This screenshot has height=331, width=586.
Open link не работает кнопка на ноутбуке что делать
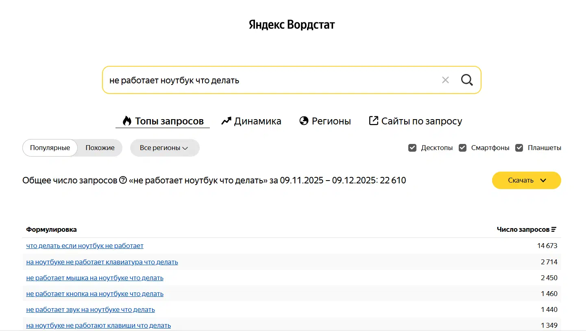(95, 294)
